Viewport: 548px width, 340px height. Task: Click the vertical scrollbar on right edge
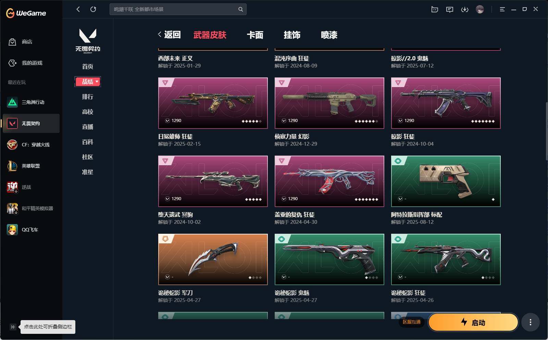546,131
